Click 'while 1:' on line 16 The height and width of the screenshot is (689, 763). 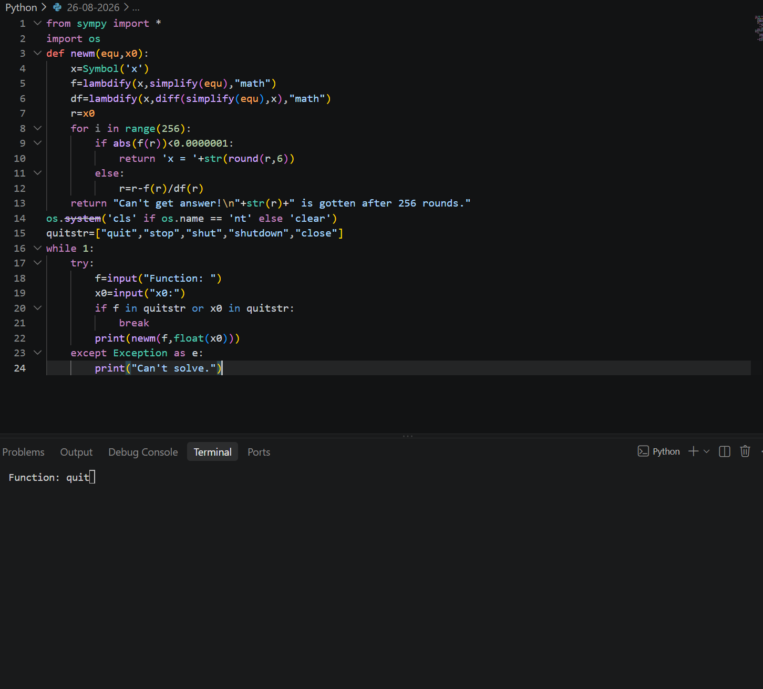coord(70,248)
